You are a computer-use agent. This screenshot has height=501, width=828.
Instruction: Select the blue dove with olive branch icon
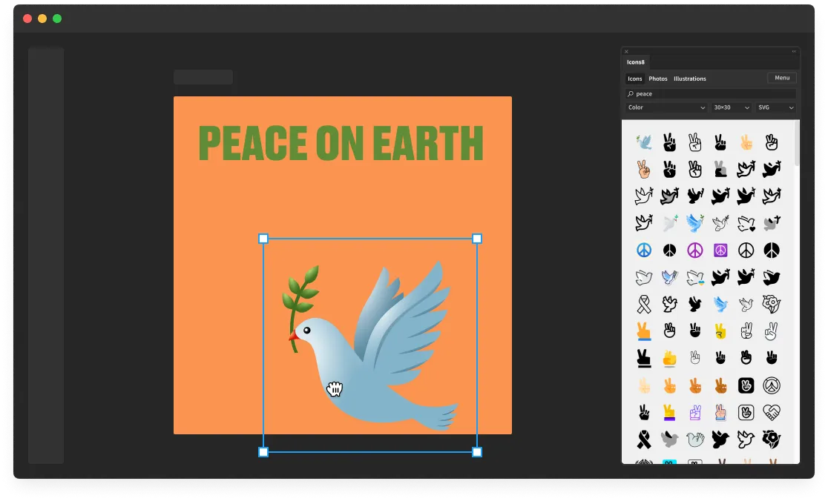(x=643, y=141)
